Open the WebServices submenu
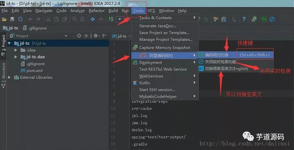Viewport: 294px width, 150px height. tap(165, 76)
